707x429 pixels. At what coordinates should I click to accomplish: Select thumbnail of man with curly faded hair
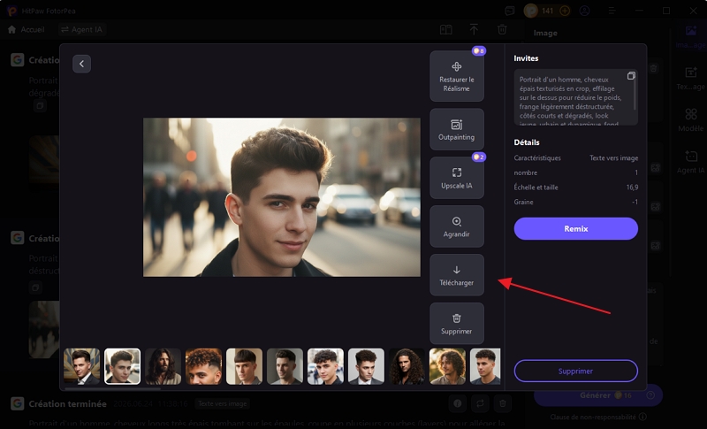(x=203, y=366)
